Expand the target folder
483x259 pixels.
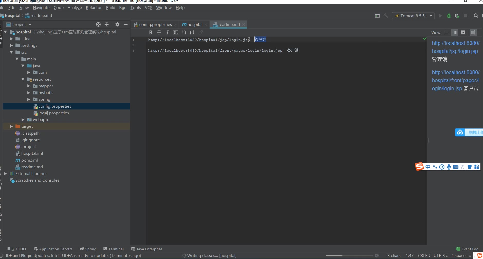11,126
